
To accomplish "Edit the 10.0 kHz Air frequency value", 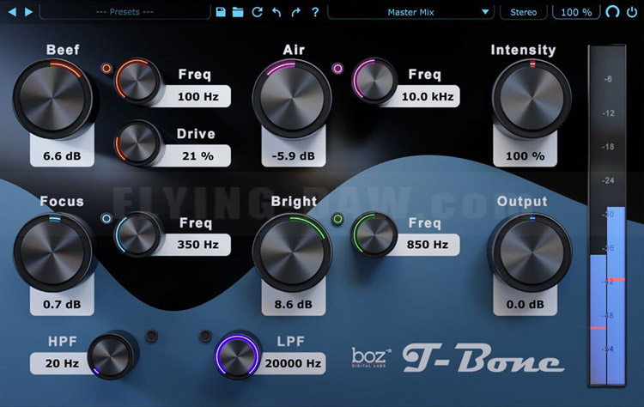I will (x=428, y=96).
